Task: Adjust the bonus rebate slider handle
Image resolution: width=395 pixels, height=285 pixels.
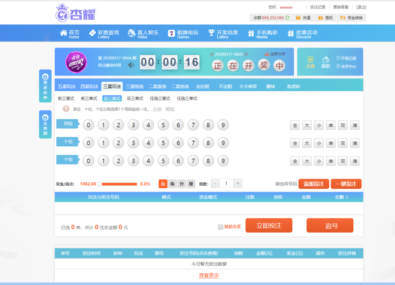Action: click(x=100, y=184)
